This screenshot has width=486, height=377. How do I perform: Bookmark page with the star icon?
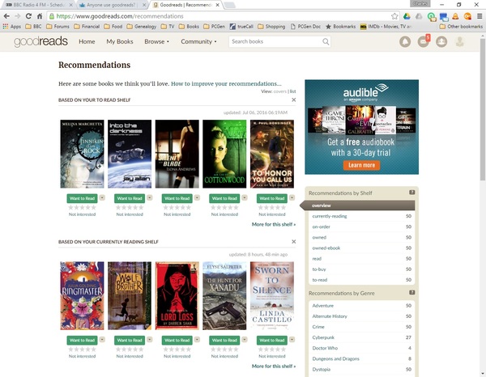point(394,16)
